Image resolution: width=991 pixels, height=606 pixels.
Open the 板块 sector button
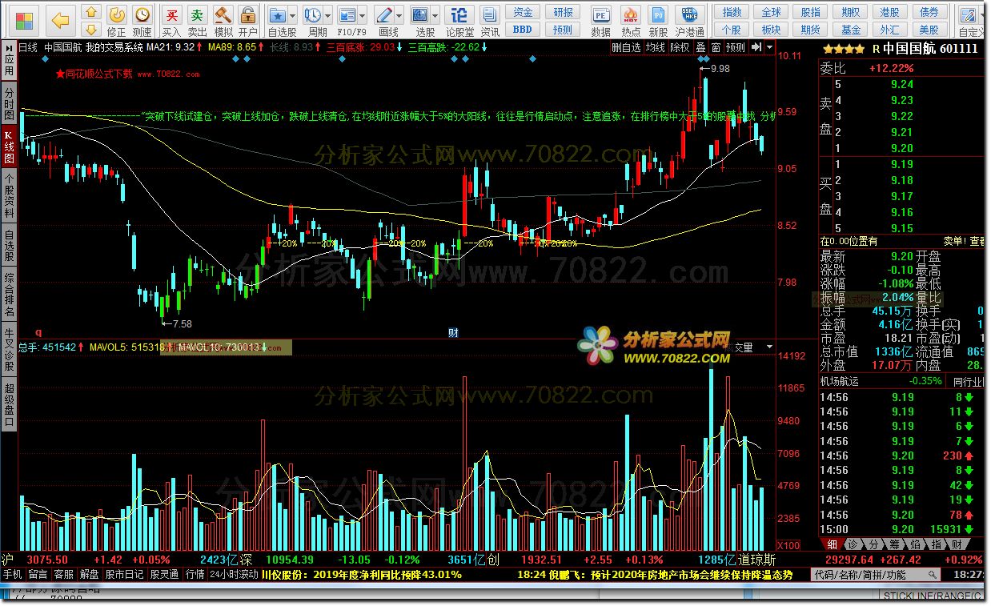(771, 30)
